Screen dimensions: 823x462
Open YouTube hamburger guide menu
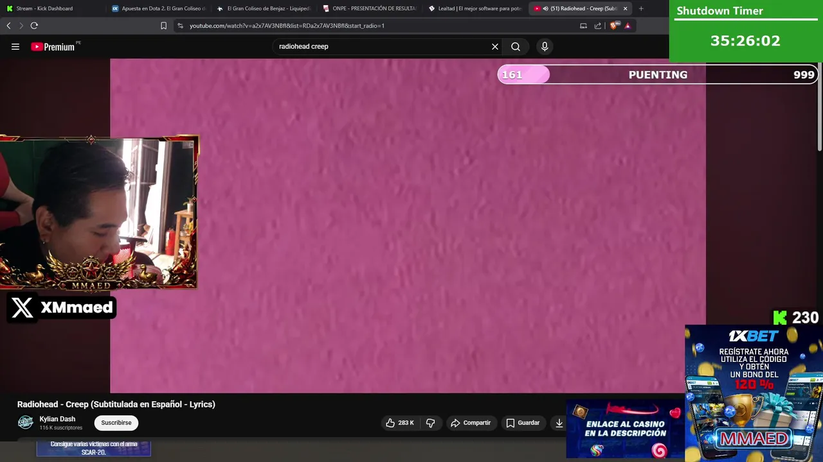point(15,46)
